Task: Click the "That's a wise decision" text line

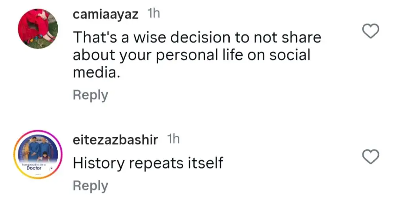Action: (x=197, y=37)
